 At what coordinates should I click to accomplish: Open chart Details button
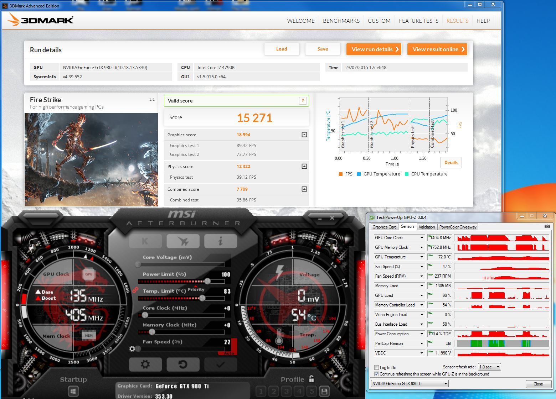click(451, 163)
